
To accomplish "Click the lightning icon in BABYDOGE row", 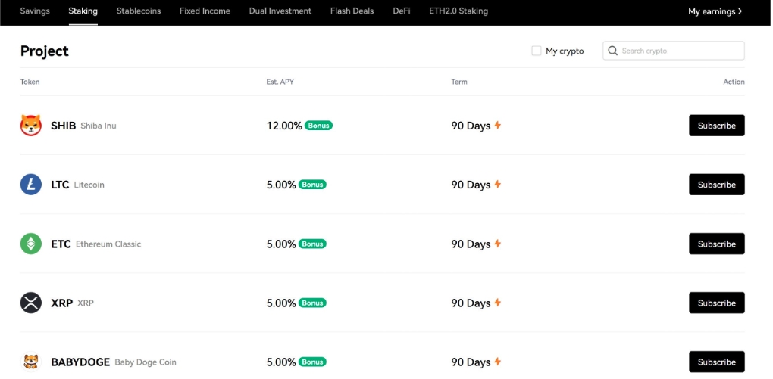I will point(497,362).
